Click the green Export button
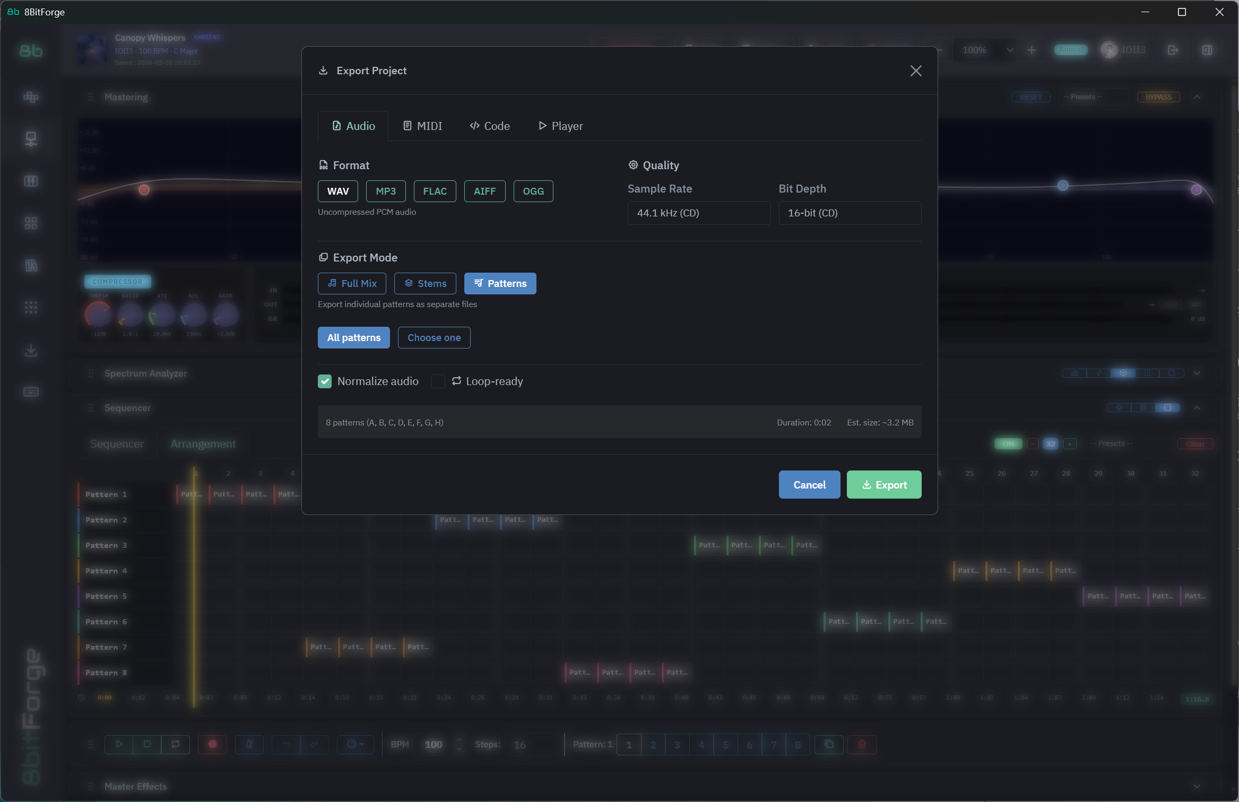Image resolution: width=1239 pixels, height=802 pixels. (x=883, y=484)
